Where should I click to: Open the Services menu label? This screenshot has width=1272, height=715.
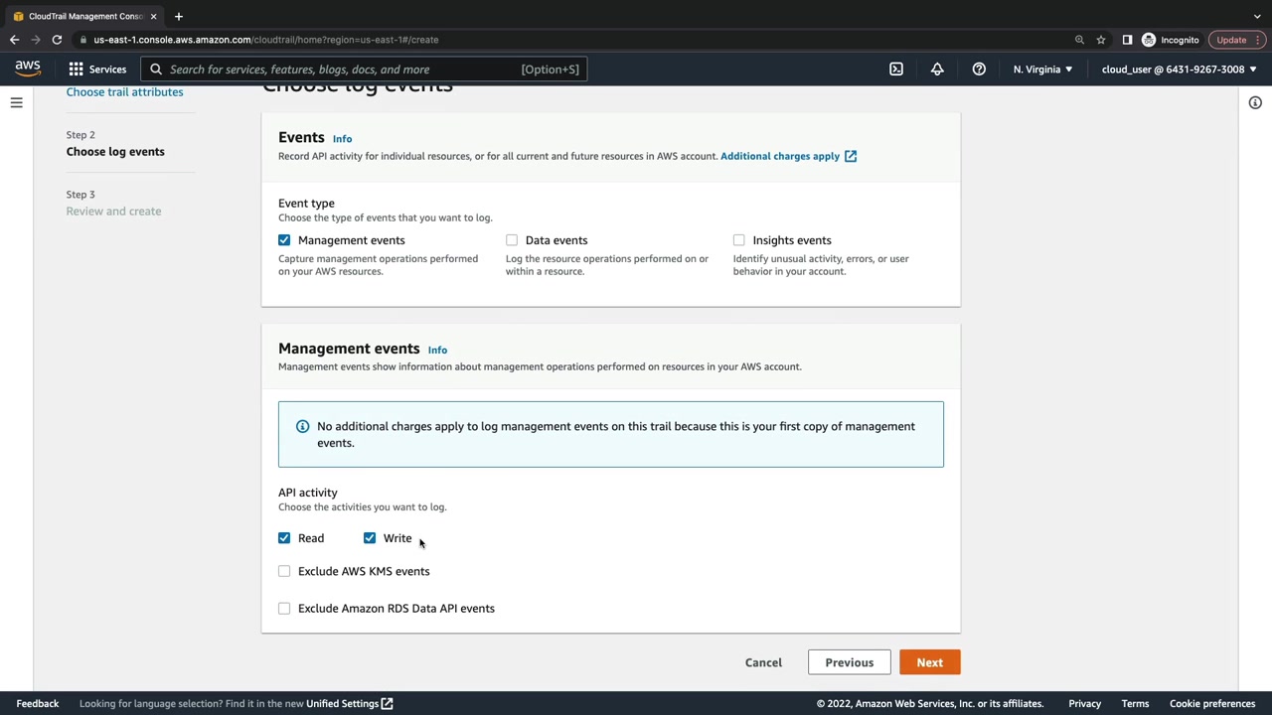[x=107, y=70]
